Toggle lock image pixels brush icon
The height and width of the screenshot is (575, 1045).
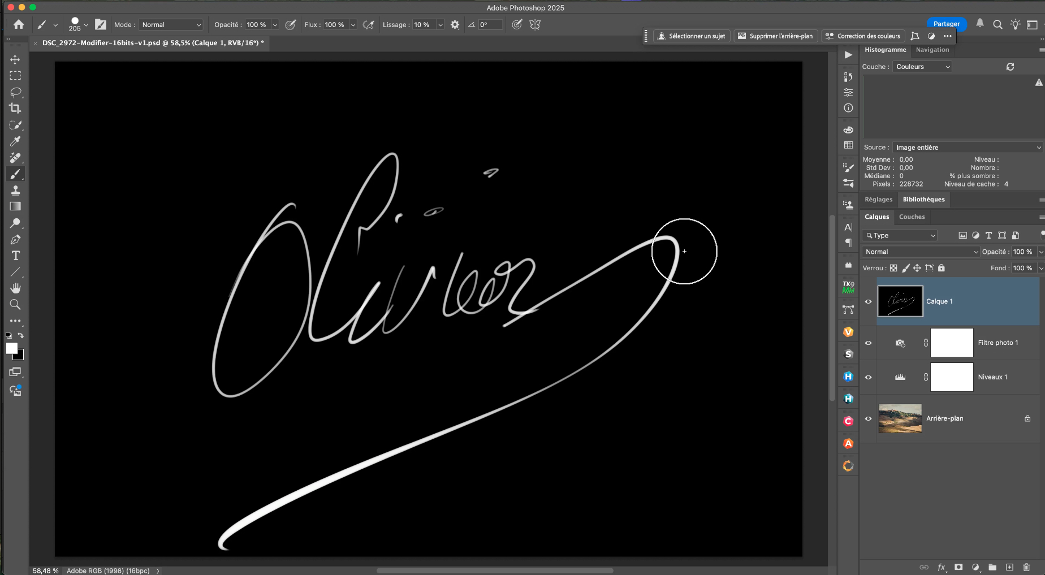click(905, 268)
